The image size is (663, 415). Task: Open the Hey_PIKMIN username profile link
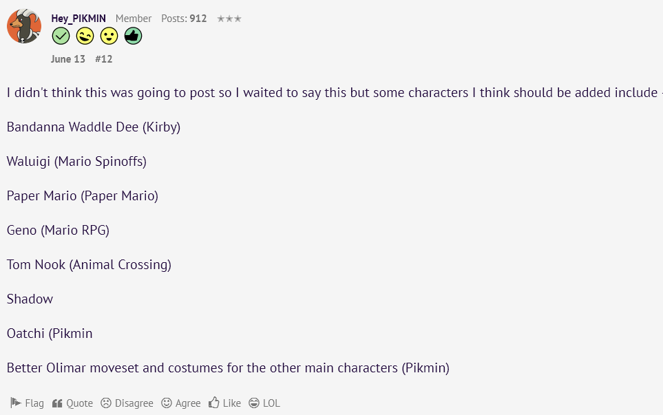(x=78, y=19)
